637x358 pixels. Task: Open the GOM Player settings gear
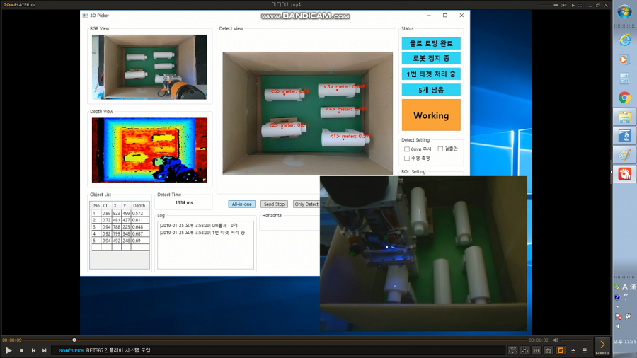click(x=33, y=5)
